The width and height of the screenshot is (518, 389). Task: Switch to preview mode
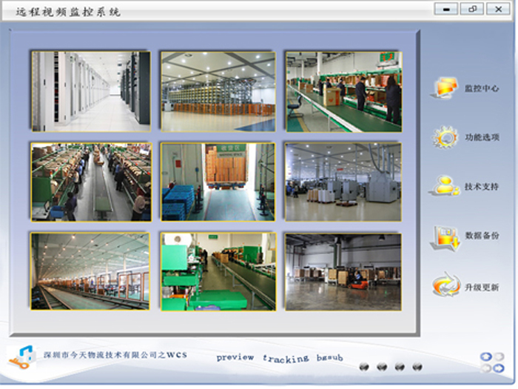click(x=235, y=357)
